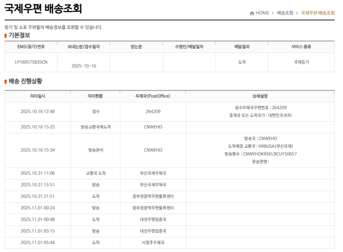Click the orange bullet beside 기본정보

click(5, 36)
